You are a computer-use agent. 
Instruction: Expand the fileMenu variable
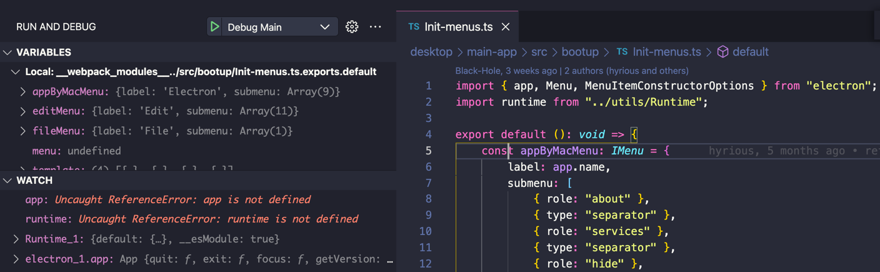point(23,131)
